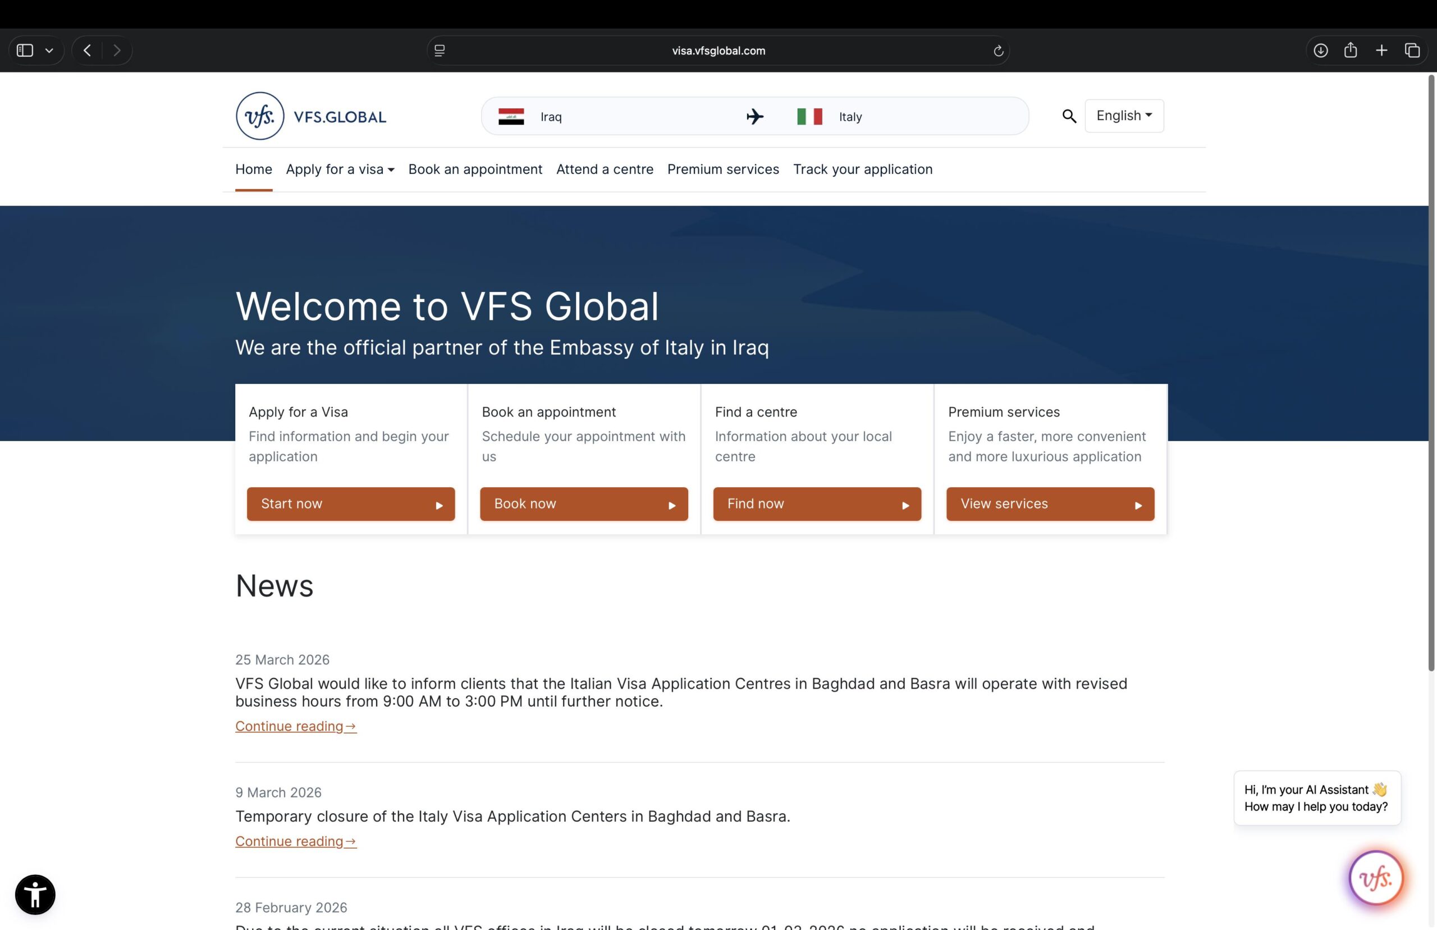Click the AI Assistant greeting bubble
Viewport: 1437px width, 930px height.
(1317, 798)
